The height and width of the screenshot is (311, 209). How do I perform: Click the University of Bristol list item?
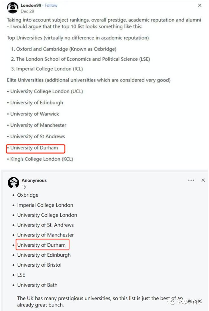pos(39,265)
